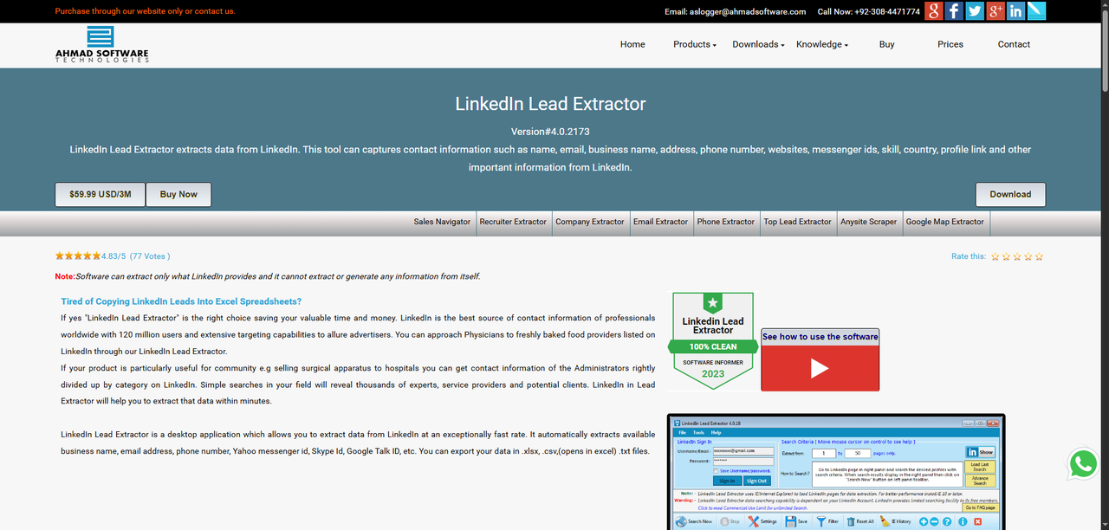This screenshot has height=530, width=1109.
Task: Click the 'Version#4.0.2173' text
Action: click(550, 132)
